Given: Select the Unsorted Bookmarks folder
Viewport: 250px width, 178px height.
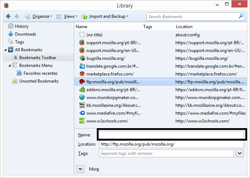Looking at the screenshot, I should tap(39, 81).
